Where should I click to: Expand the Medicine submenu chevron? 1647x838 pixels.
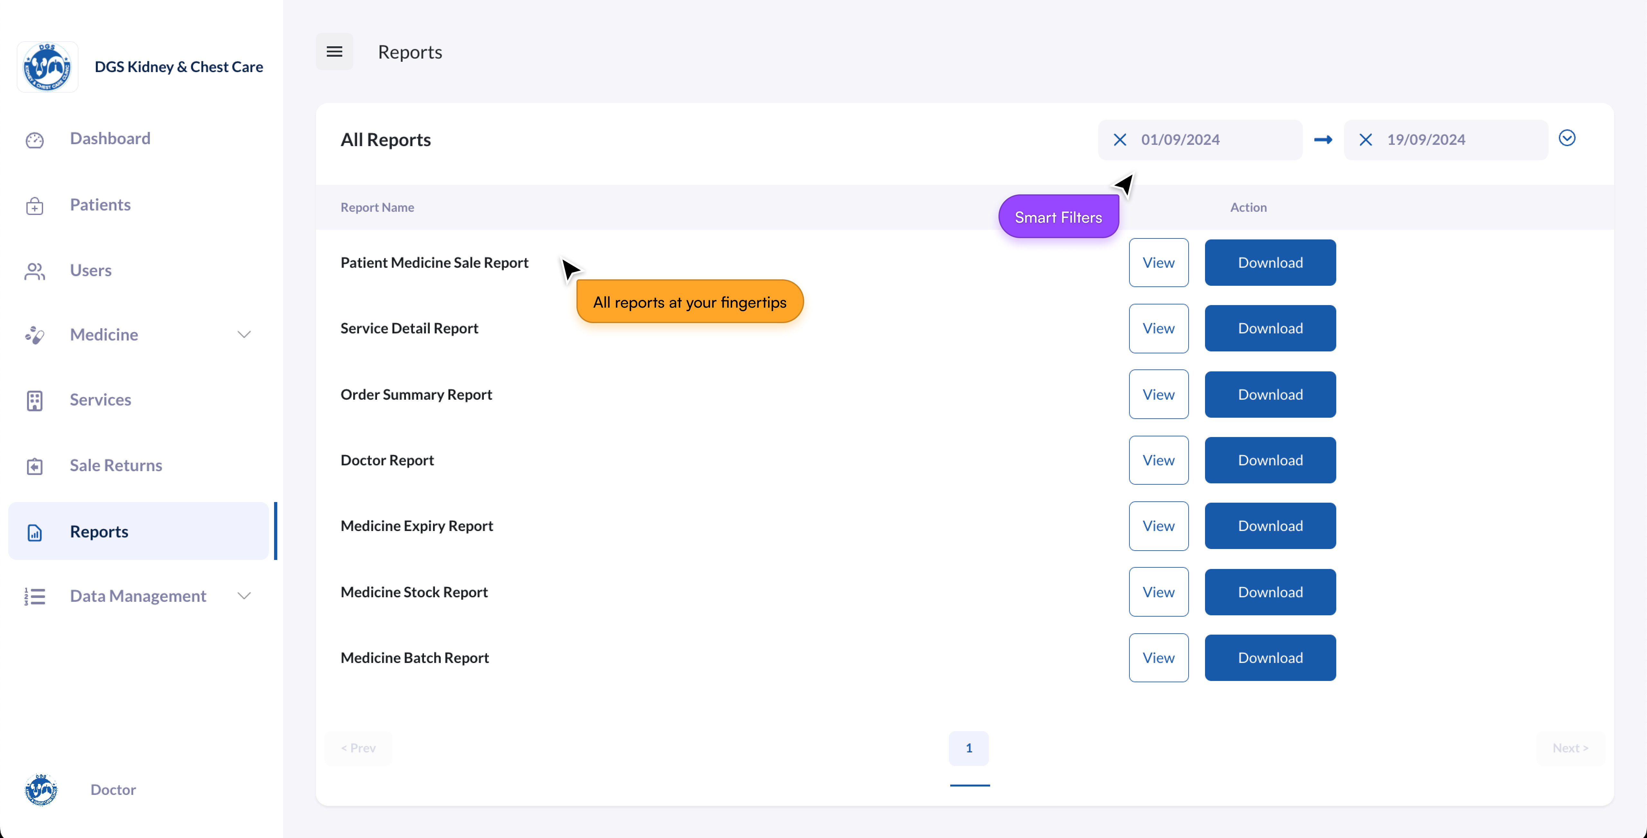click(x=244, y=335)
